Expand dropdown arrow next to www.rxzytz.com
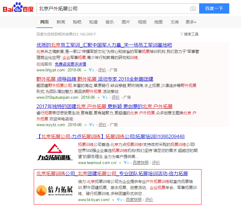This screenshot has width=241, height=208. 85,125
